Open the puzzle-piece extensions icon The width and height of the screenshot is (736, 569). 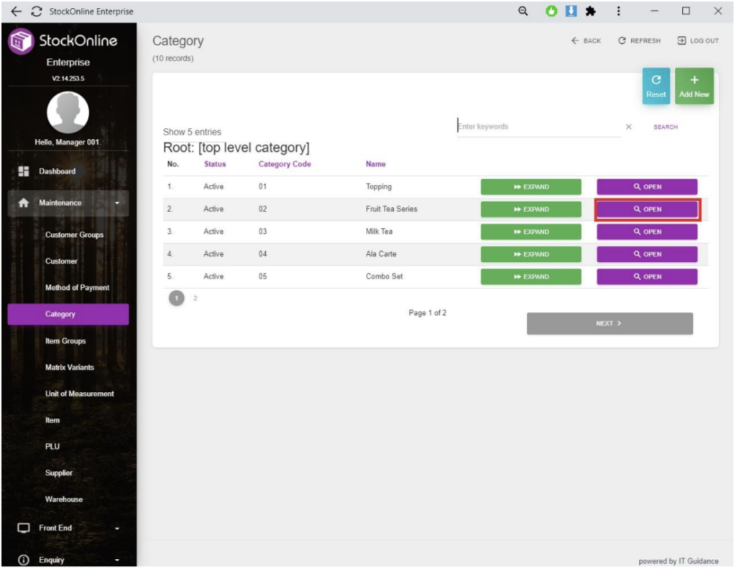click(591, 12)
